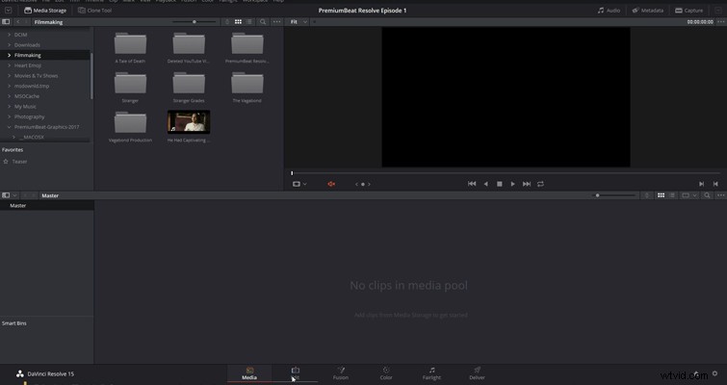Jump to last frame in viewer

tap(527, 184)
